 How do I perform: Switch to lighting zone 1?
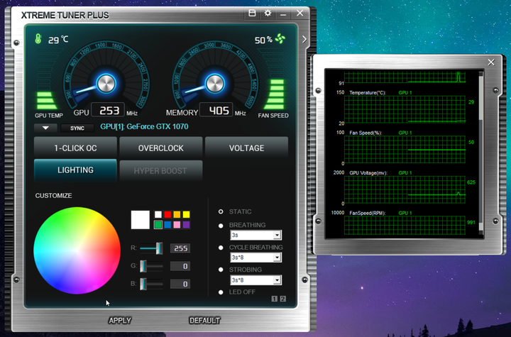pyautogui.click(x=275, y=299)
